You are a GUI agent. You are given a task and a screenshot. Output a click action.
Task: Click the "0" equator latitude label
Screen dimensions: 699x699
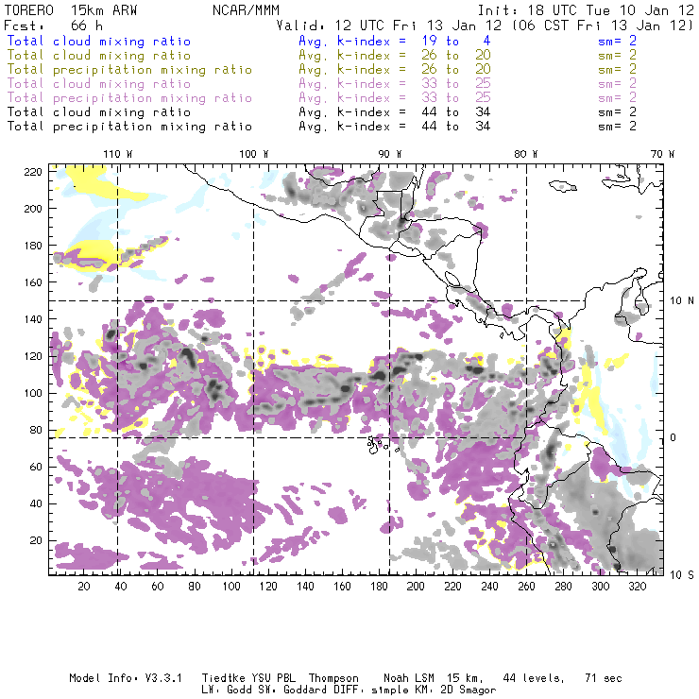point(673,437)
